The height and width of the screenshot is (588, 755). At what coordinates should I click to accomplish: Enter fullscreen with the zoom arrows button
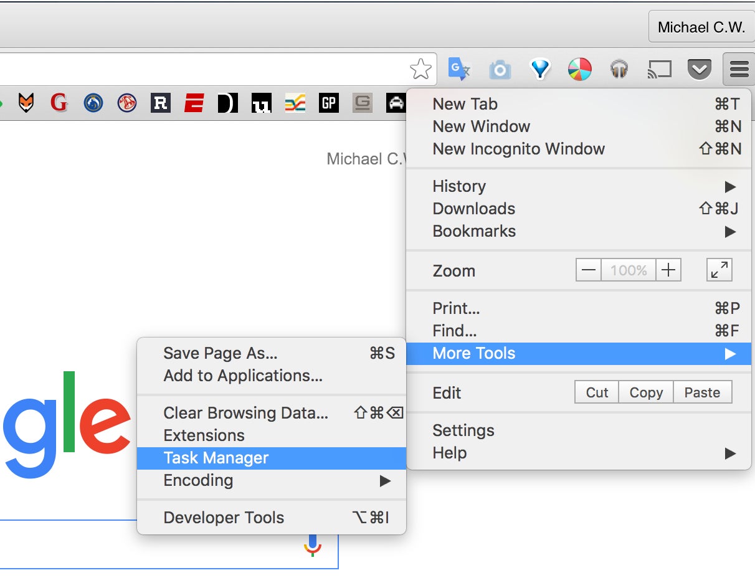pyautogui.click(x=719, y=270)
